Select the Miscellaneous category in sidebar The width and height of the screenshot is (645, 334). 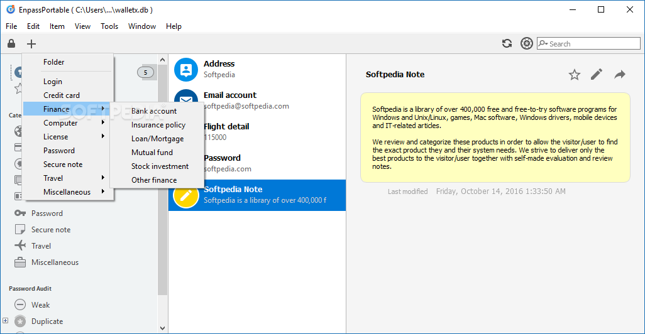pos(55,262)
